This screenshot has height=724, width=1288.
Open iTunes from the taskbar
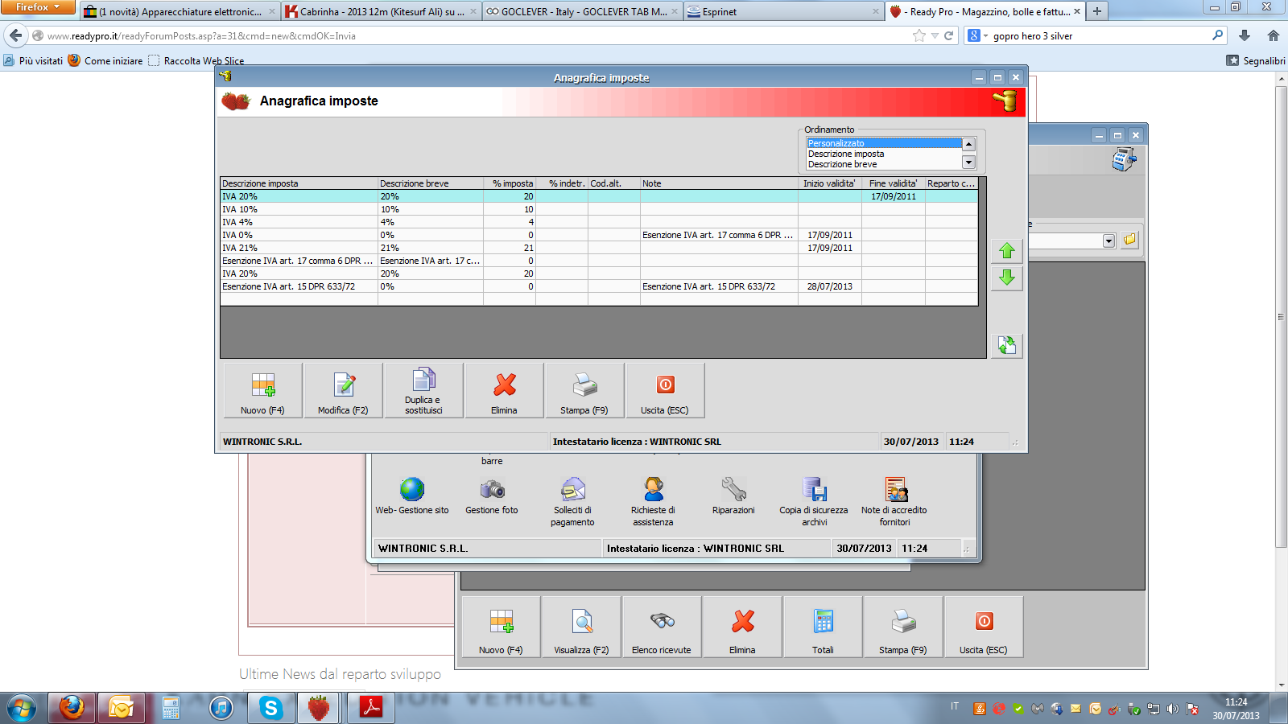tap(221, 708)
